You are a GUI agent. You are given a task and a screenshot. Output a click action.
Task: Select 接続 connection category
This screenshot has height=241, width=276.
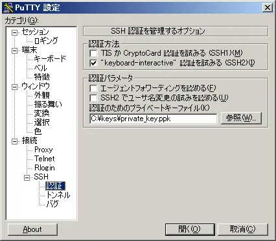(29, 141)
